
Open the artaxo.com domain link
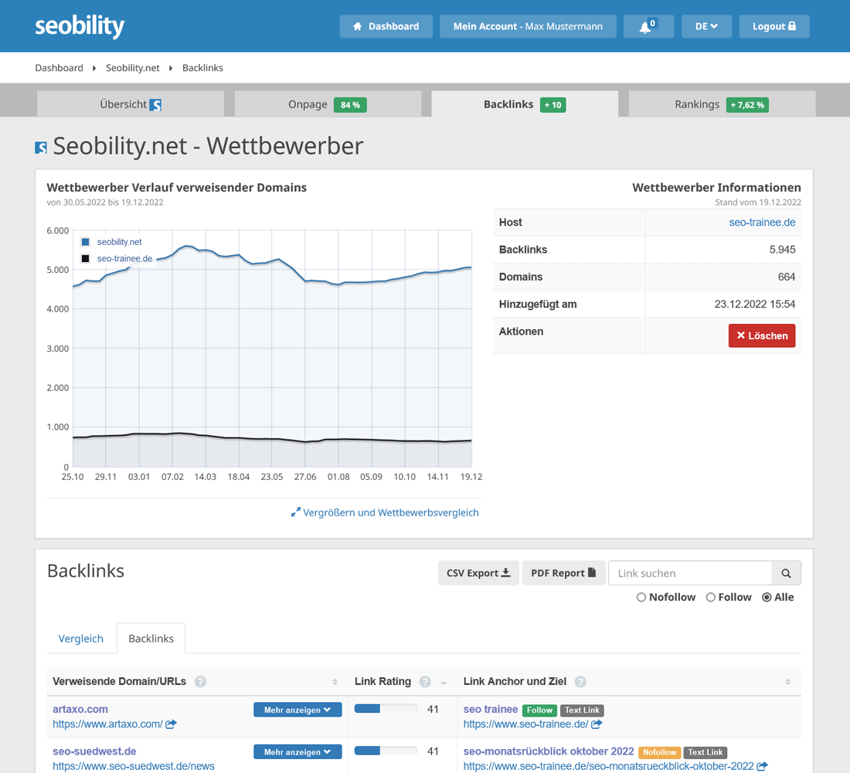(80, 709)
